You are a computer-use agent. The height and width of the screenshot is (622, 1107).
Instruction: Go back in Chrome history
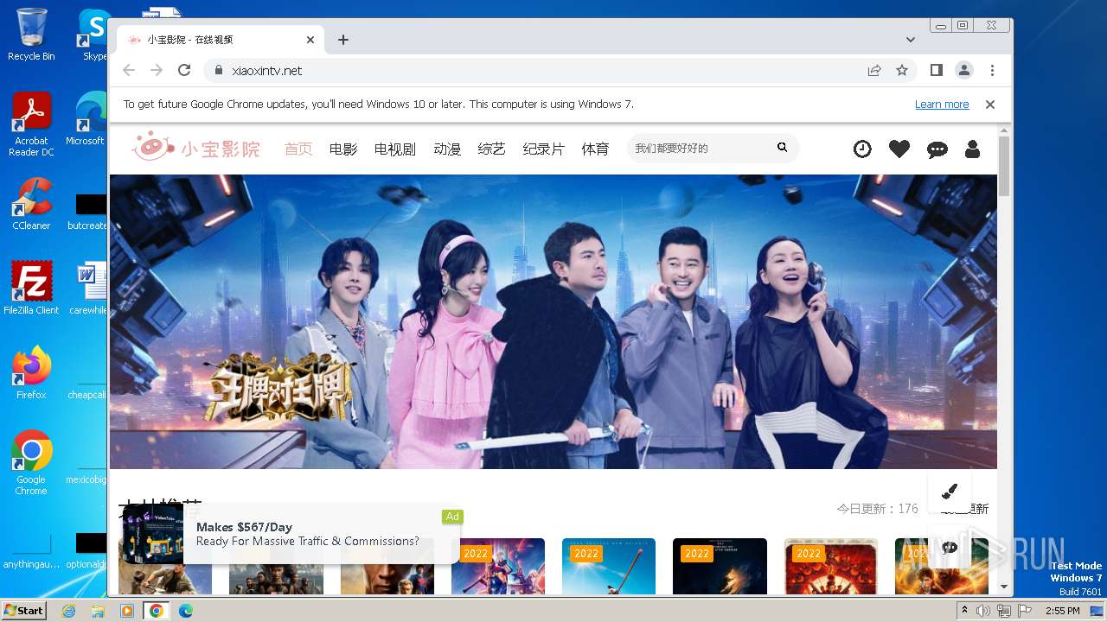[x=129, y=70]
